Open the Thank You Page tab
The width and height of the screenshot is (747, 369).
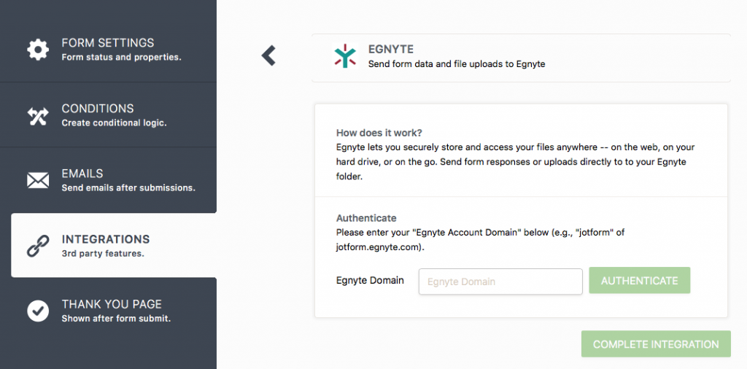(x=112, y=304)
